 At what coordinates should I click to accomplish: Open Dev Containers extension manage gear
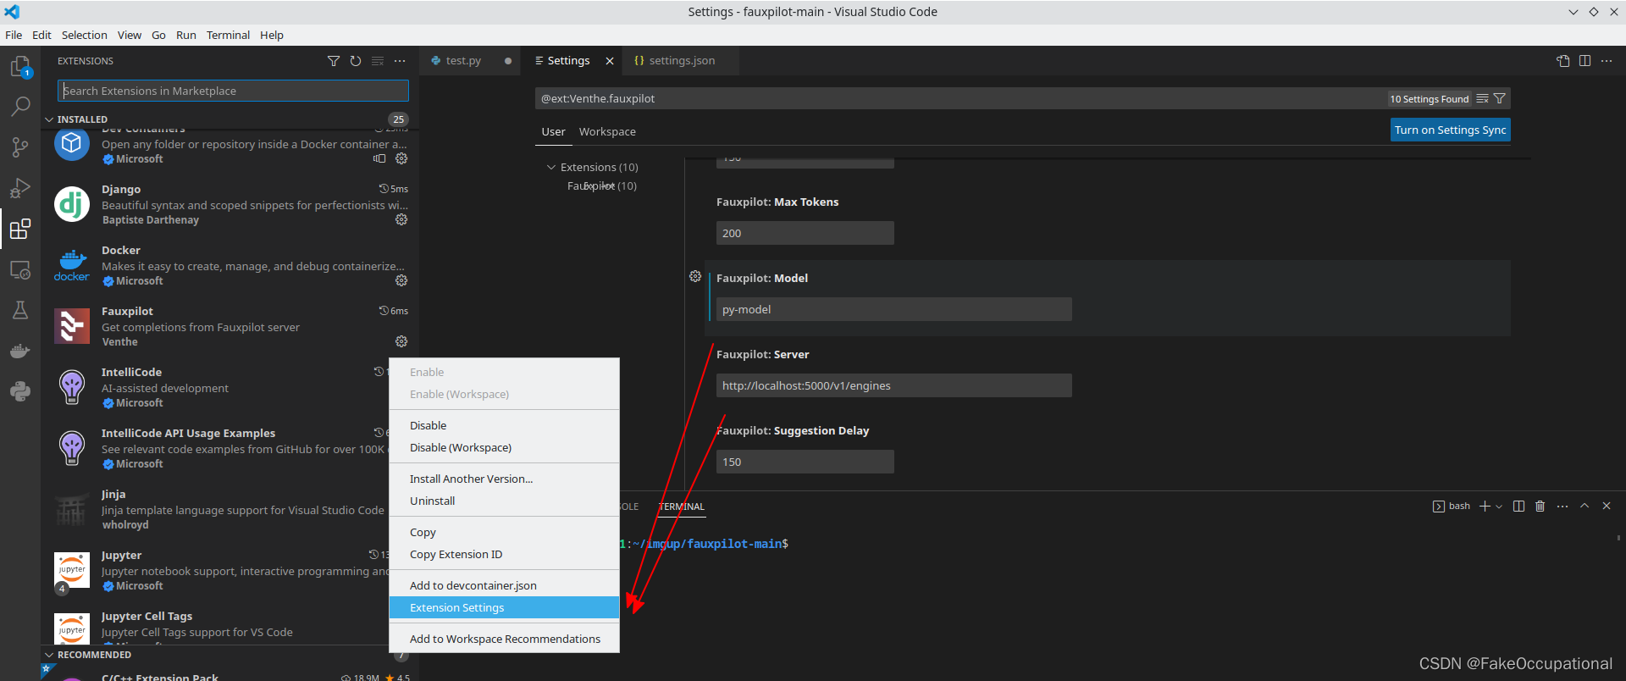[401, 158]
